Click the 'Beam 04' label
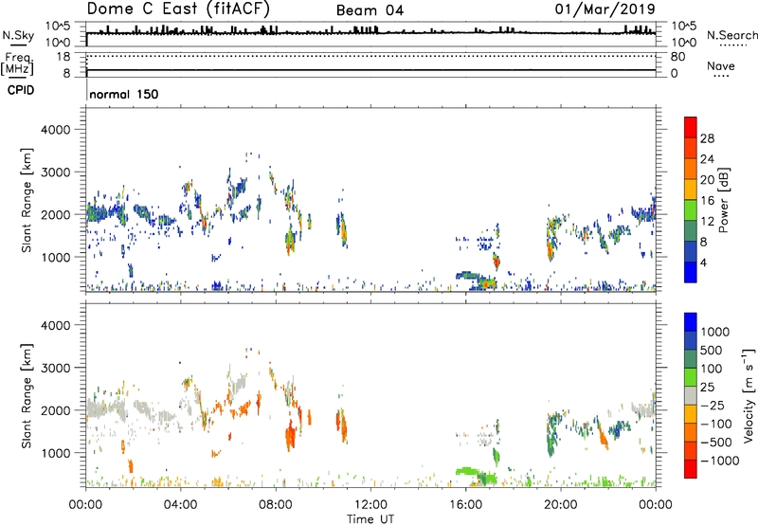Viewport: 758px width, 525px height. [x=370, y=10]
